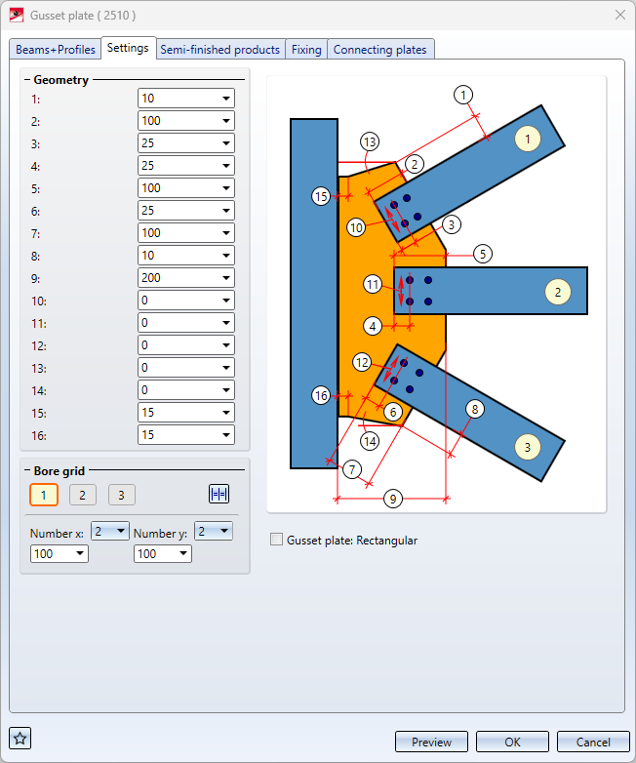This screenshot has height=763, width=636.
Task: Open Geometry parameter 4 dropdown
Action: 226,166
